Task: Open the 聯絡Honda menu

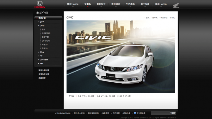Action: (x=161, y=4)
